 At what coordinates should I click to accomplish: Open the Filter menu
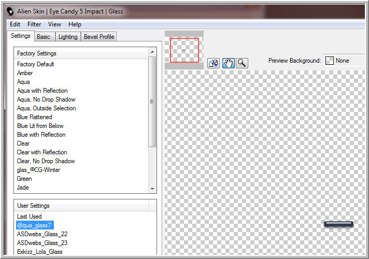34,24
